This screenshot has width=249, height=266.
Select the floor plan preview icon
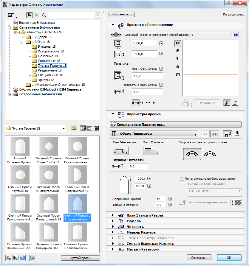[x=178, y=43]
